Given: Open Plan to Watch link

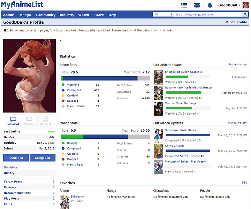Looking at the screenshot, I should point(76,106).
